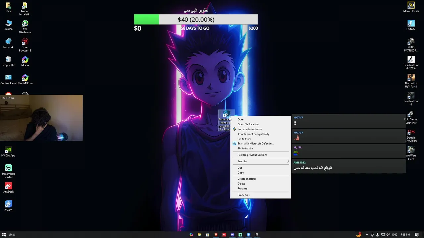Select the MEmu desktop icon
424x238 pixels.
pos(25,61)
